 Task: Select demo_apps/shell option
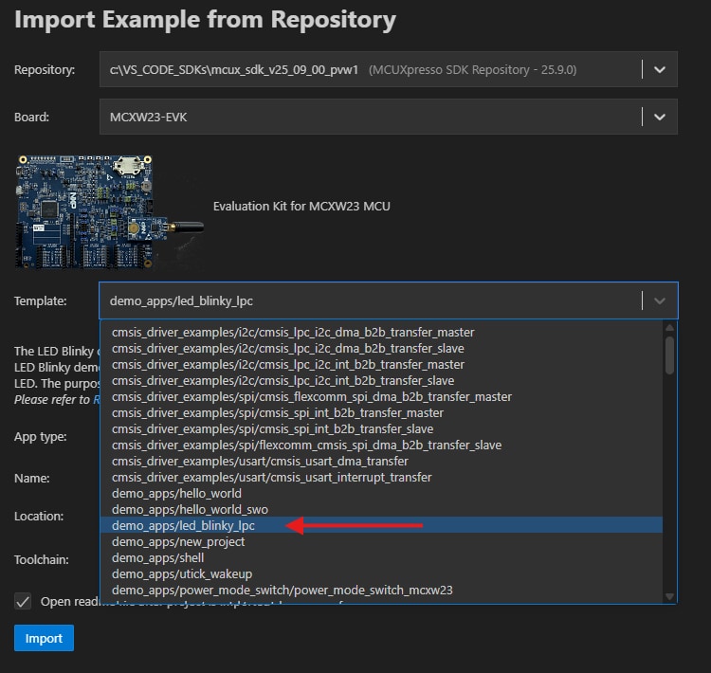[x=157, y=557]
